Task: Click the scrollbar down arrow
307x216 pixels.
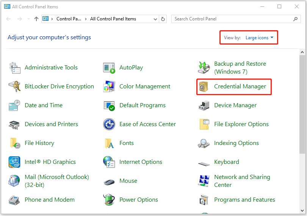Action: click(x=302, y=211)
